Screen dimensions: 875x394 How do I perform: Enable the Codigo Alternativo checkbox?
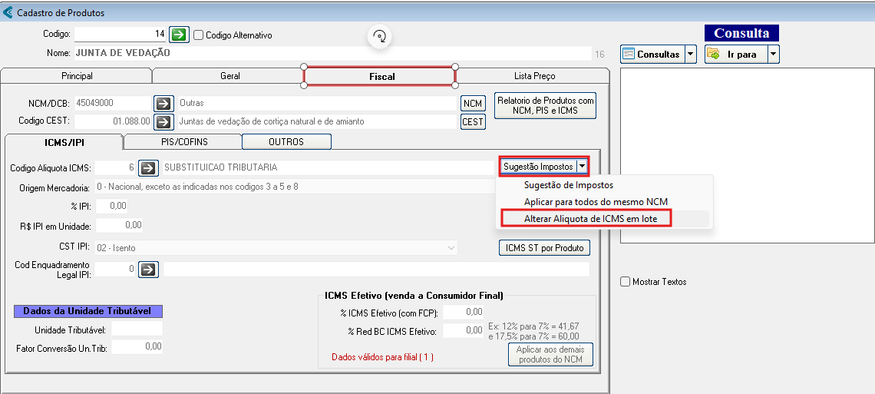point(199,35)
